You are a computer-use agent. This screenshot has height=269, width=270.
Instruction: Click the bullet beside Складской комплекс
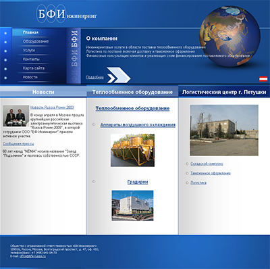(187, 164)
